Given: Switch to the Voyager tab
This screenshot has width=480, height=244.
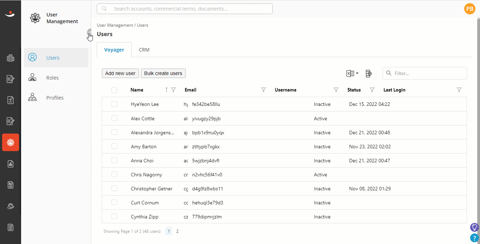Looking at the screenshot, I should (114, 50).
